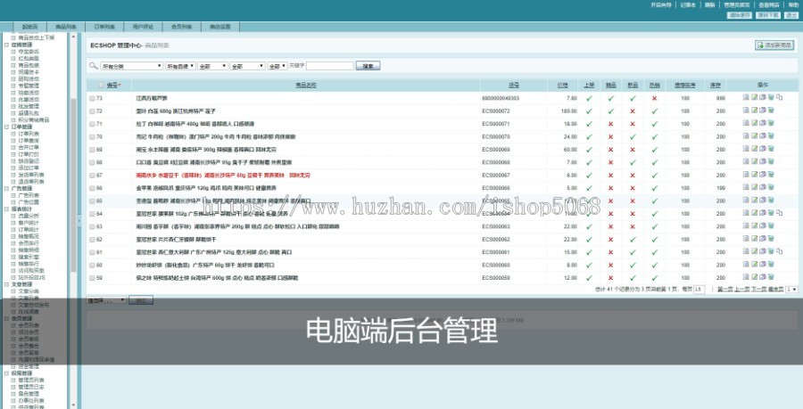Click the edit icon for product 67
Viewport: 803px width, 409px height.
tap(754, 175)
